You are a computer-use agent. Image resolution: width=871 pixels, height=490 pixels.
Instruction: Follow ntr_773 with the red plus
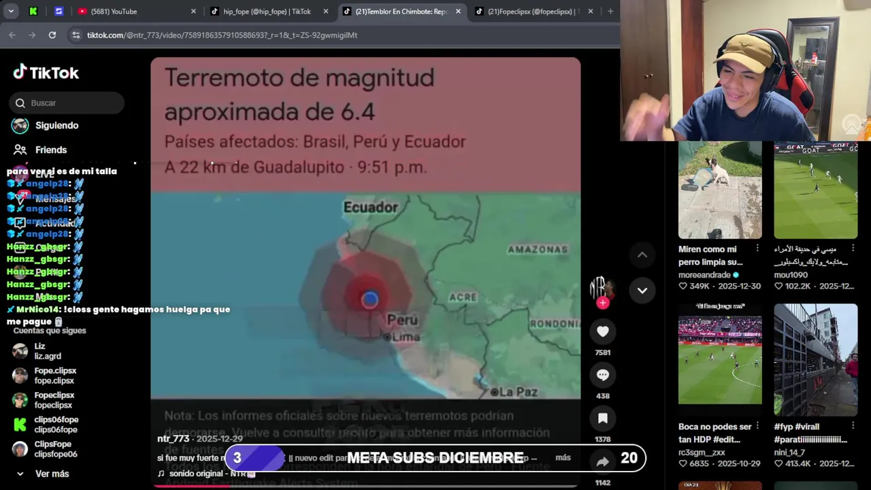[602, 303]
